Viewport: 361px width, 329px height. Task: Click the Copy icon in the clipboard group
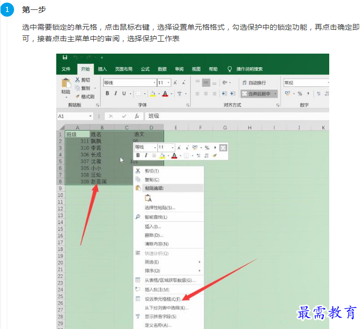[78, 88]
